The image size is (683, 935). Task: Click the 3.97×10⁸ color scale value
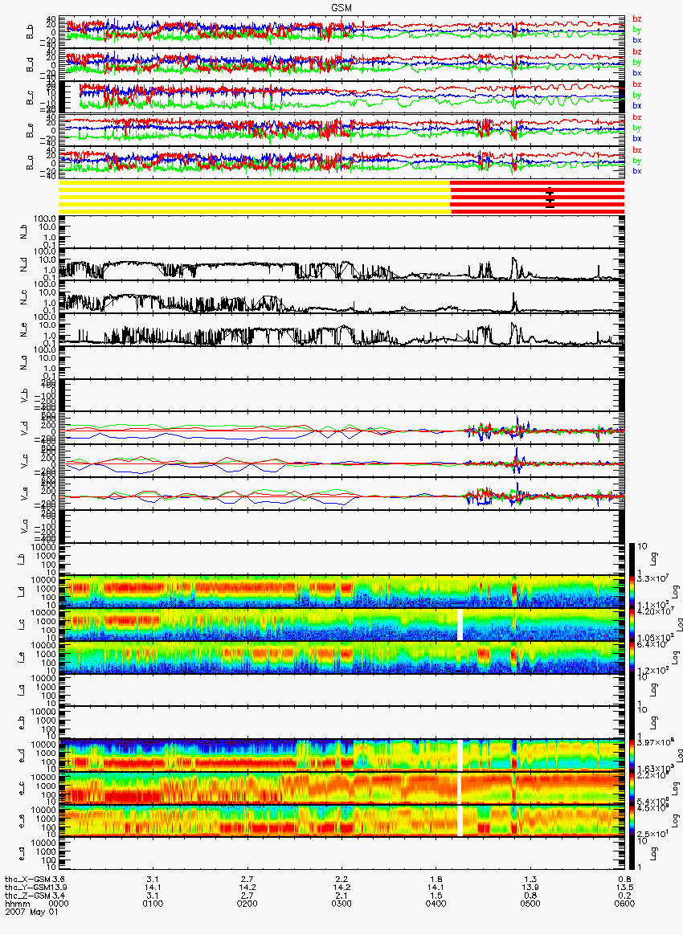pyautogui.click(x=654, y=742)
